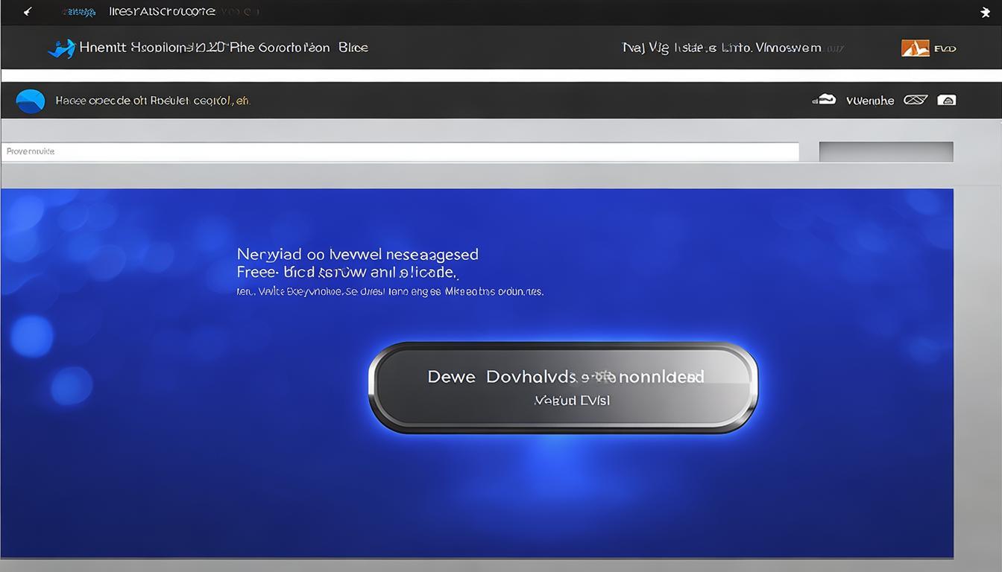Click the "EVaD" label in the header
The height and width of the screenshot is (572, 1002).
pos(945,49)
